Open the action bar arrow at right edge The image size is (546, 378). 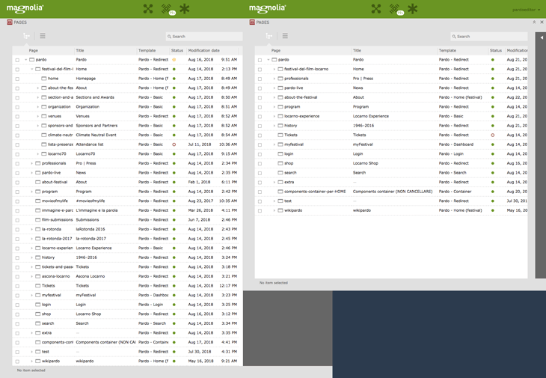tap(541, 37)
